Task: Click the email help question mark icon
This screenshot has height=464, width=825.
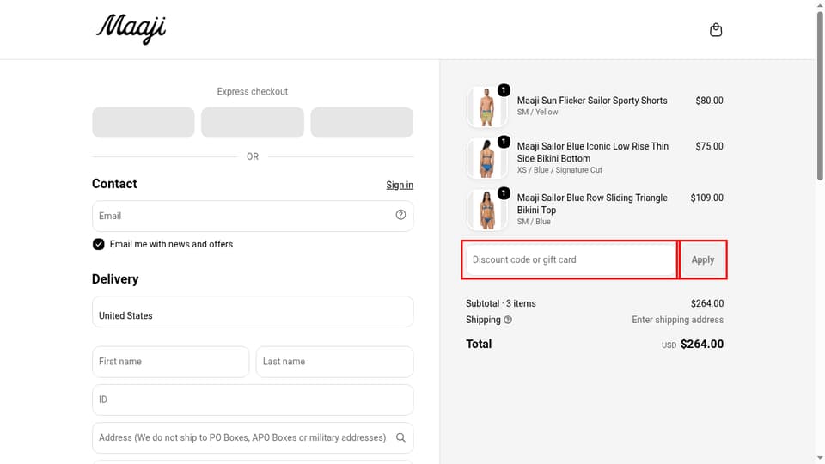Action: (401, 215)
